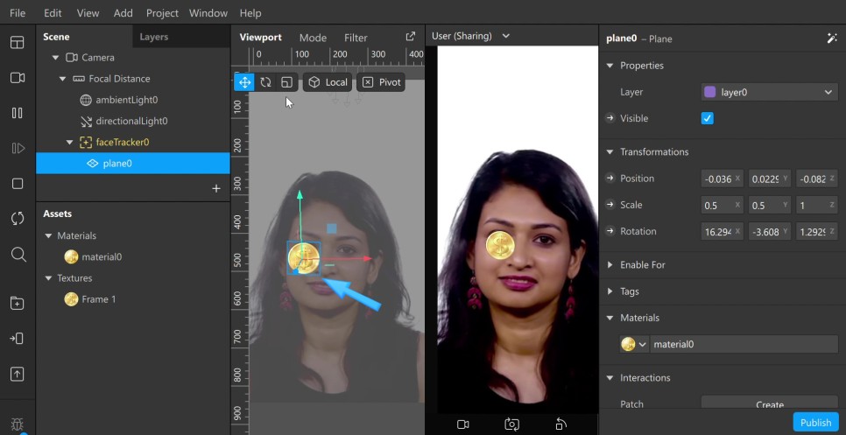This screenshot has height=435, width=846.
Task: Open the Help menu
Action: point(250,13)
